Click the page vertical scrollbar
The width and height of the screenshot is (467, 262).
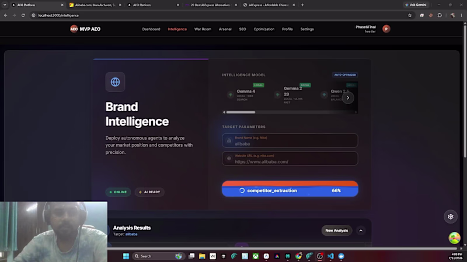point(465,91)
